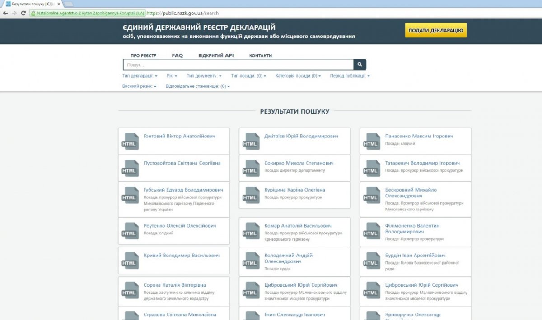Expand the Високий ризик filter

139,86
